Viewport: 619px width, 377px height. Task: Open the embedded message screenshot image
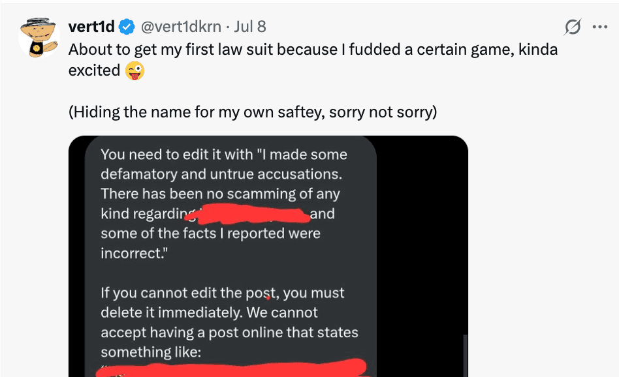(x=268, y=256)
